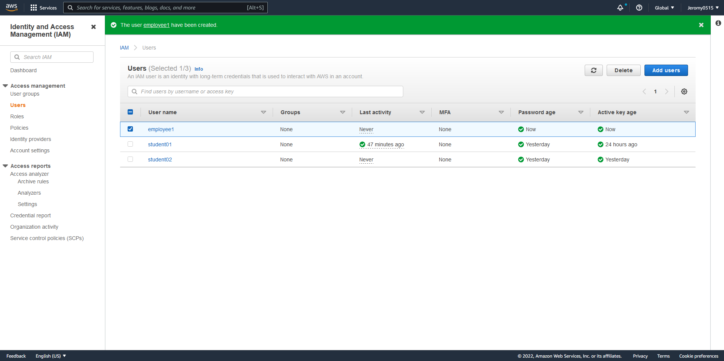Open the employee1 user link in the table
The width and height of the screenshot is (724, 361).
(x=161, y=129)
